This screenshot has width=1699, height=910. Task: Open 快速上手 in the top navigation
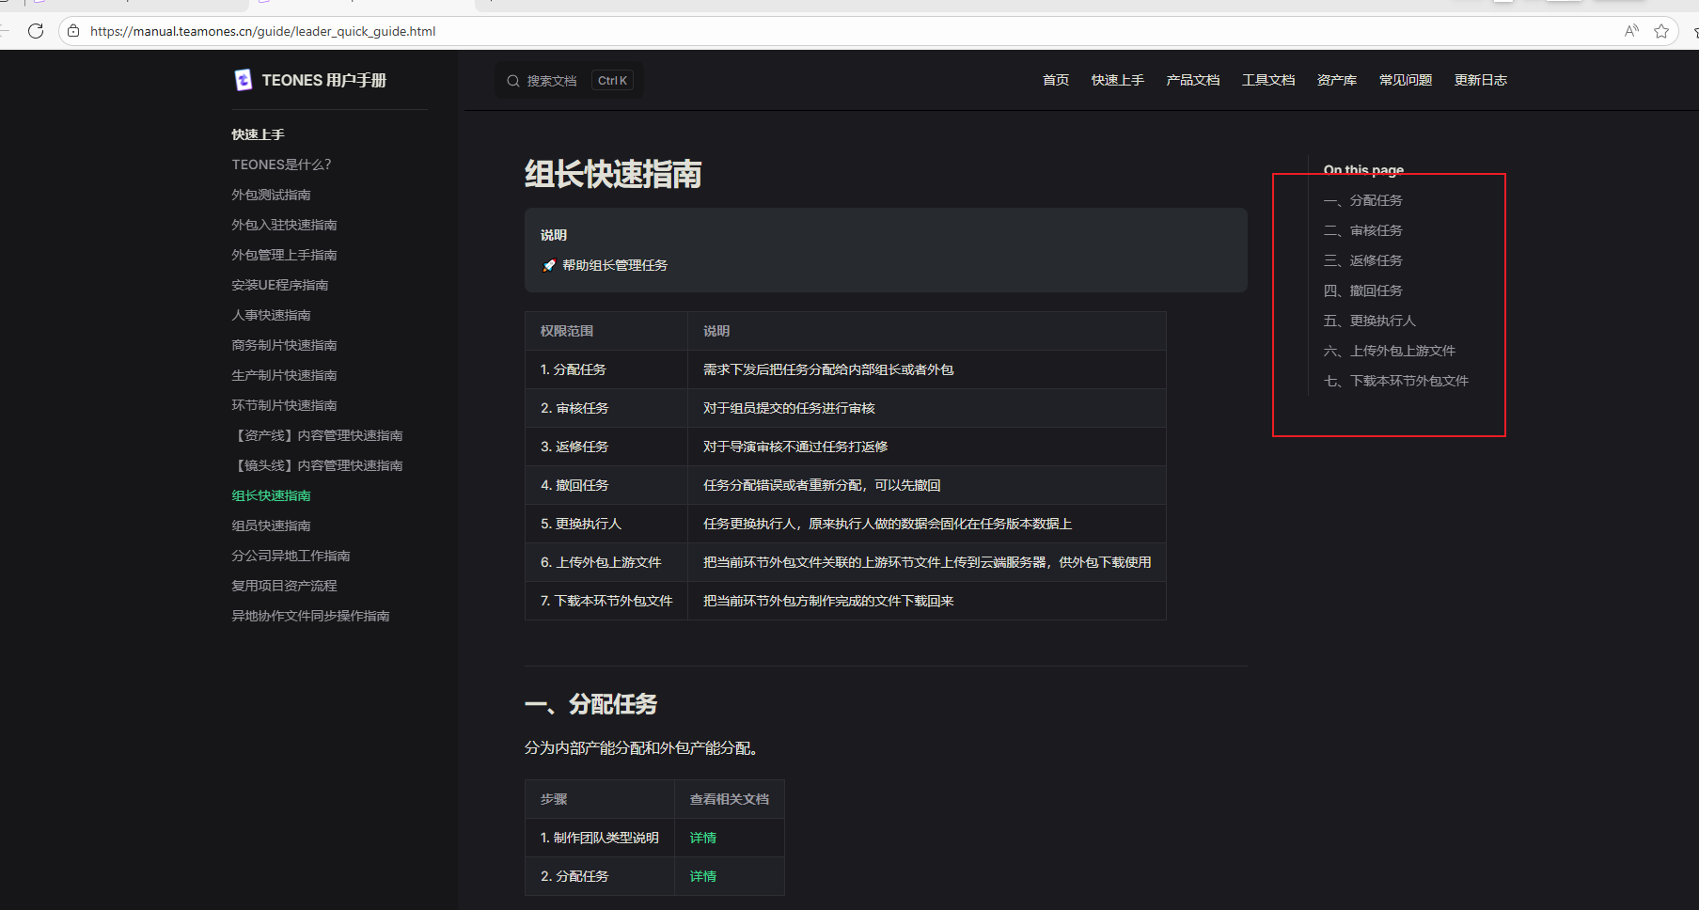[1118, 80]
